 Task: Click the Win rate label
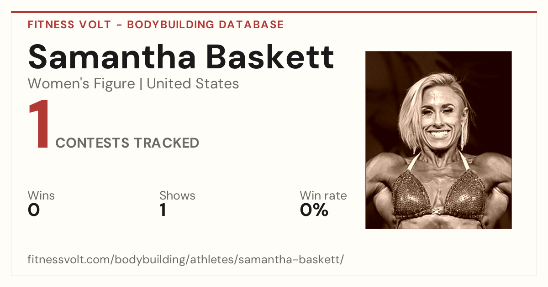coord(323,195)
